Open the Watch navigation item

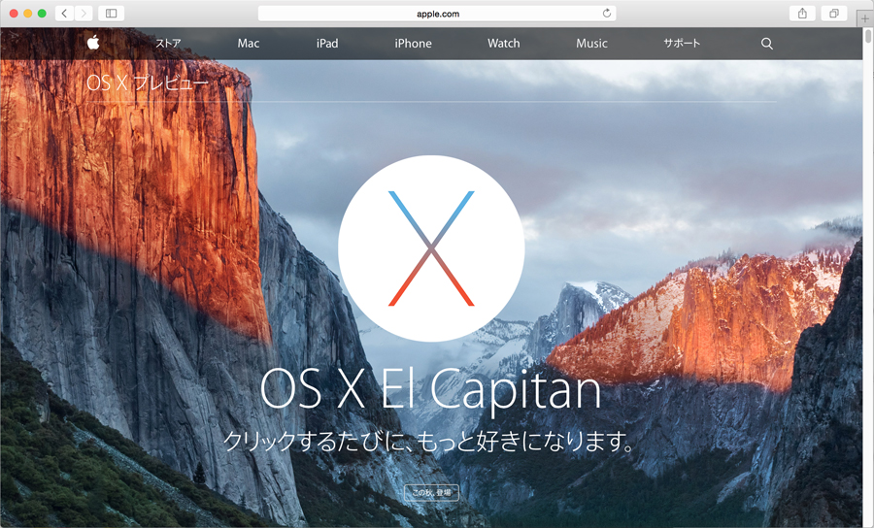(x=503, y=43)
